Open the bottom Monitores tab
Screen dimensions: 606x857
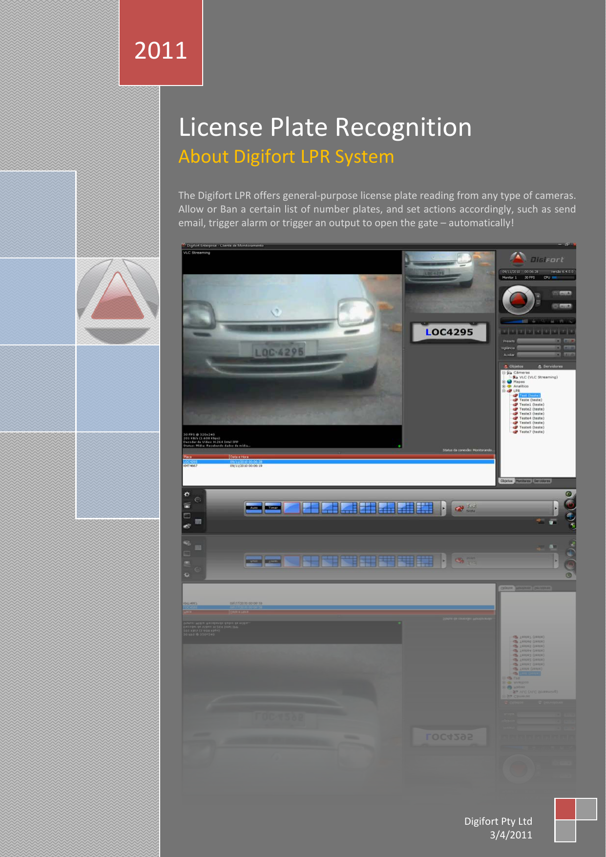(x=523, y=481)
